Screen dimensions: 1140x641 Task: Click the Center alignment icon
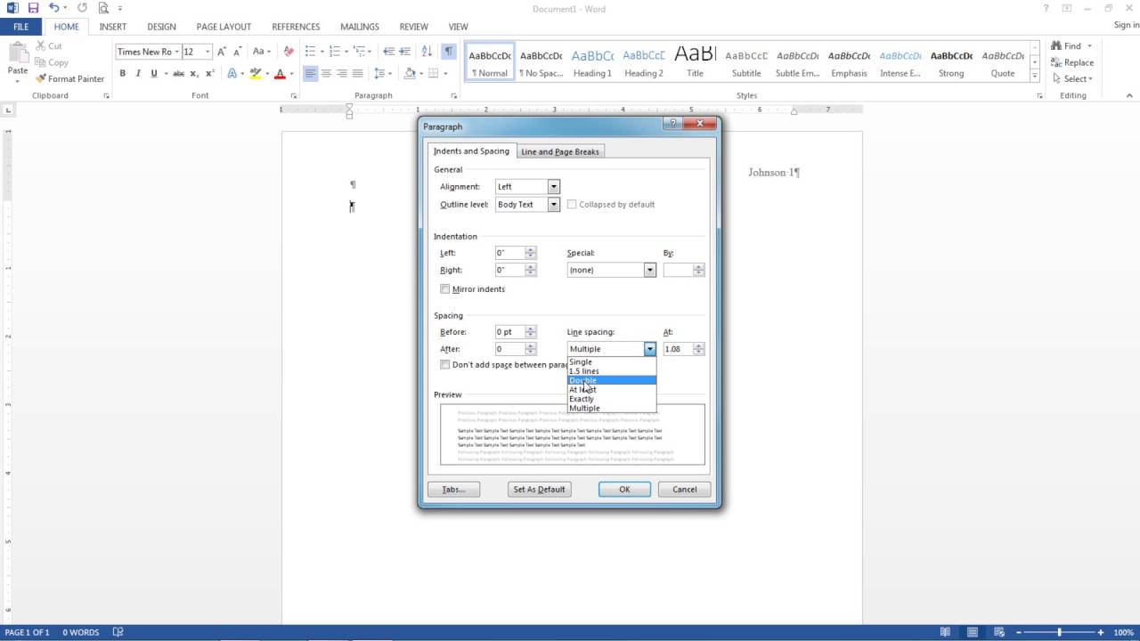click(x=326, y=74)
